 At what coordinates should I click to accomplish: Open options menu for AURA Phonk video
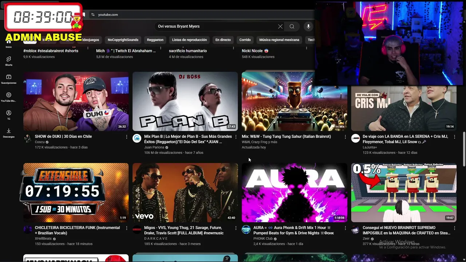pyautogui.click(x=345, y=228)
